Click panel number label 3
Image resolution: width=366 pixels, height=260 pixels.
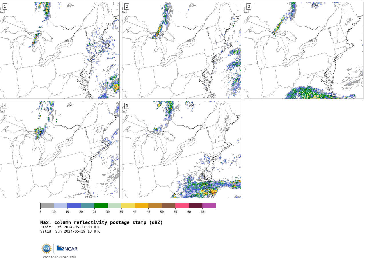248,7
